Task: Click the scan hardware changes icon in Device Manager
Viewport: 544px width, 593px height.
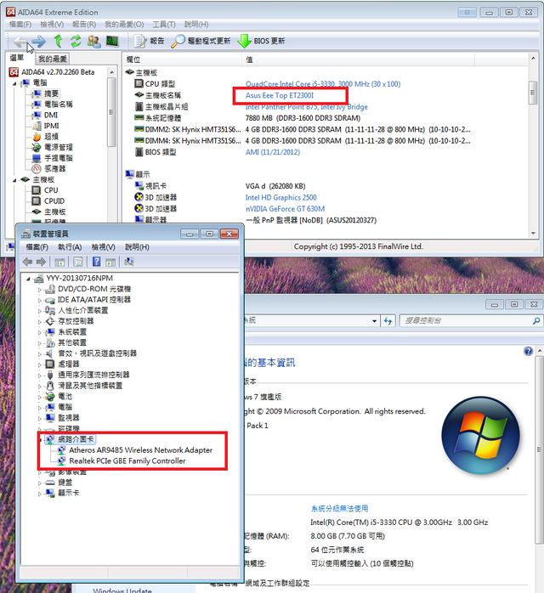Action: point(128,262)
